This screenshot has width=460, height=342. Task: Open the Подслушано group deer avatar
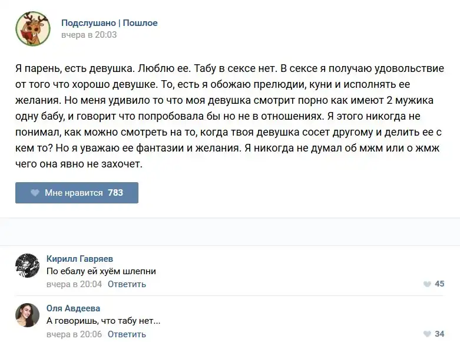(x=32, y=29)
